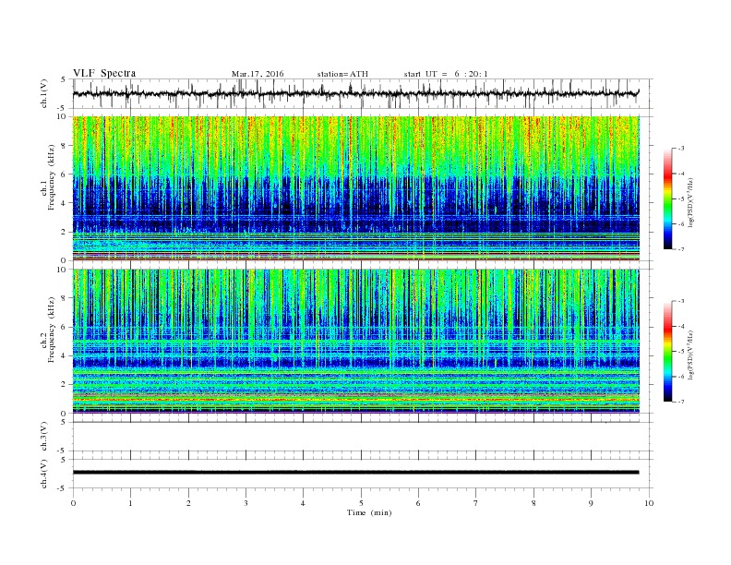The image size is (731, 565).
Task: Click the "1" time axis tick label
Action: [130, 503]
